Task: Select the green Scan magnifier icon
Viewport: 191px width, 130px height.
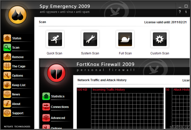Action: click(x=7, y=47)
